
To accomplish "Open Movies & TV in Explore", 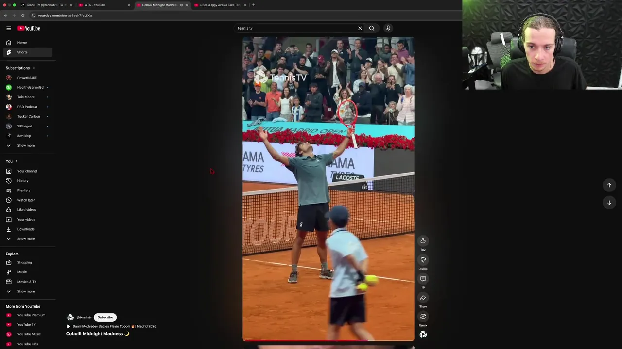I will point(28,282).
